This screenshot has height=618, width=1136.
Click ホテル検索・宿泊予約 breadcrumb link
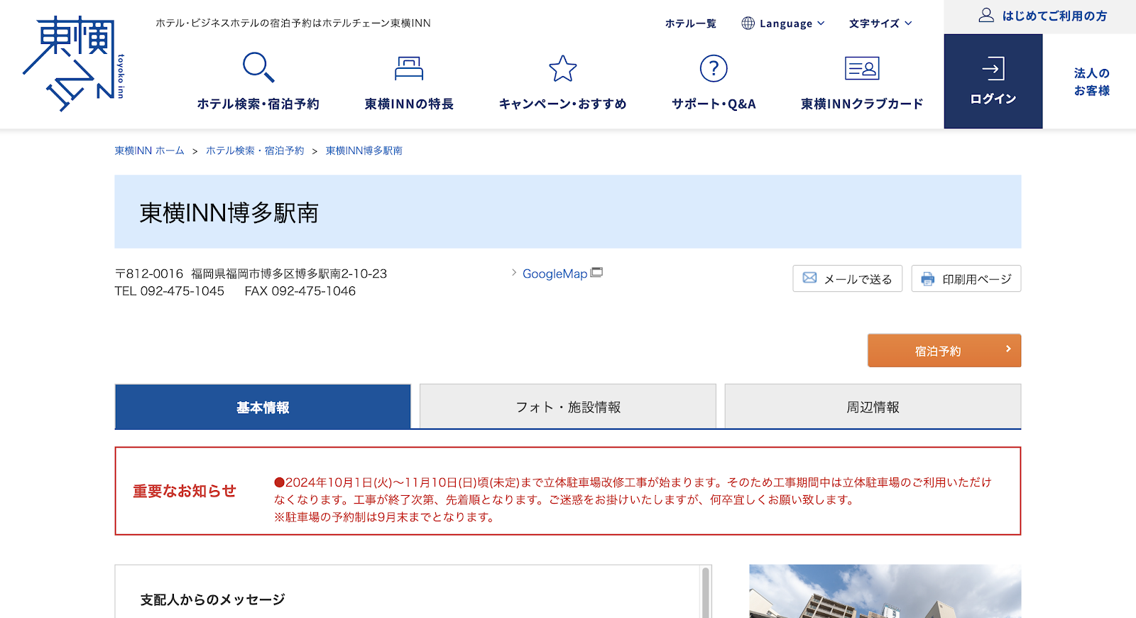click(x=255, y=151)
